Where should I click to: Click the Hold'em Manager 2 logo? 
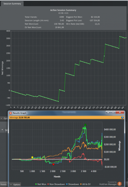[120, 184]
